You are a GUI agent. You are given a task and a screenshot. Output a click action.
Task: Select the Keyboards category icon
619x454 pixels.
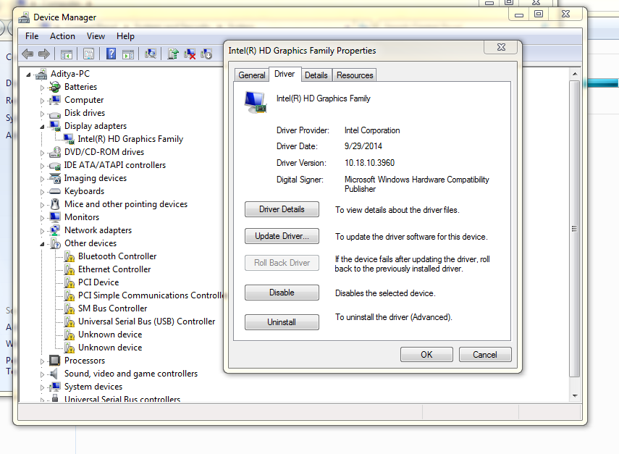55,191
